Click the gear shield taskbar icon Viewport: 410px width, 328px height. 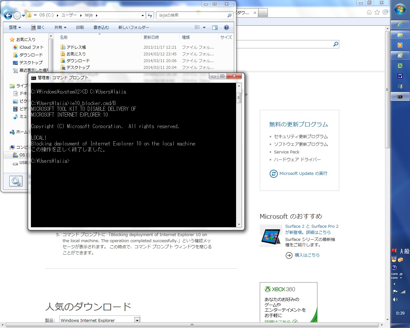pyautogui.click(x=400, y=86)
